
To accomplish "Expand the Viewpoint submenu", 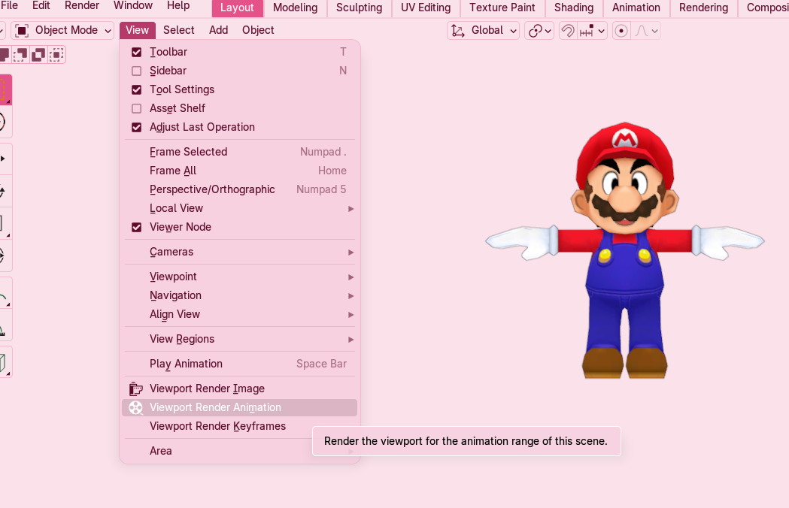I will pyautogui.click(x=239, y=277).
